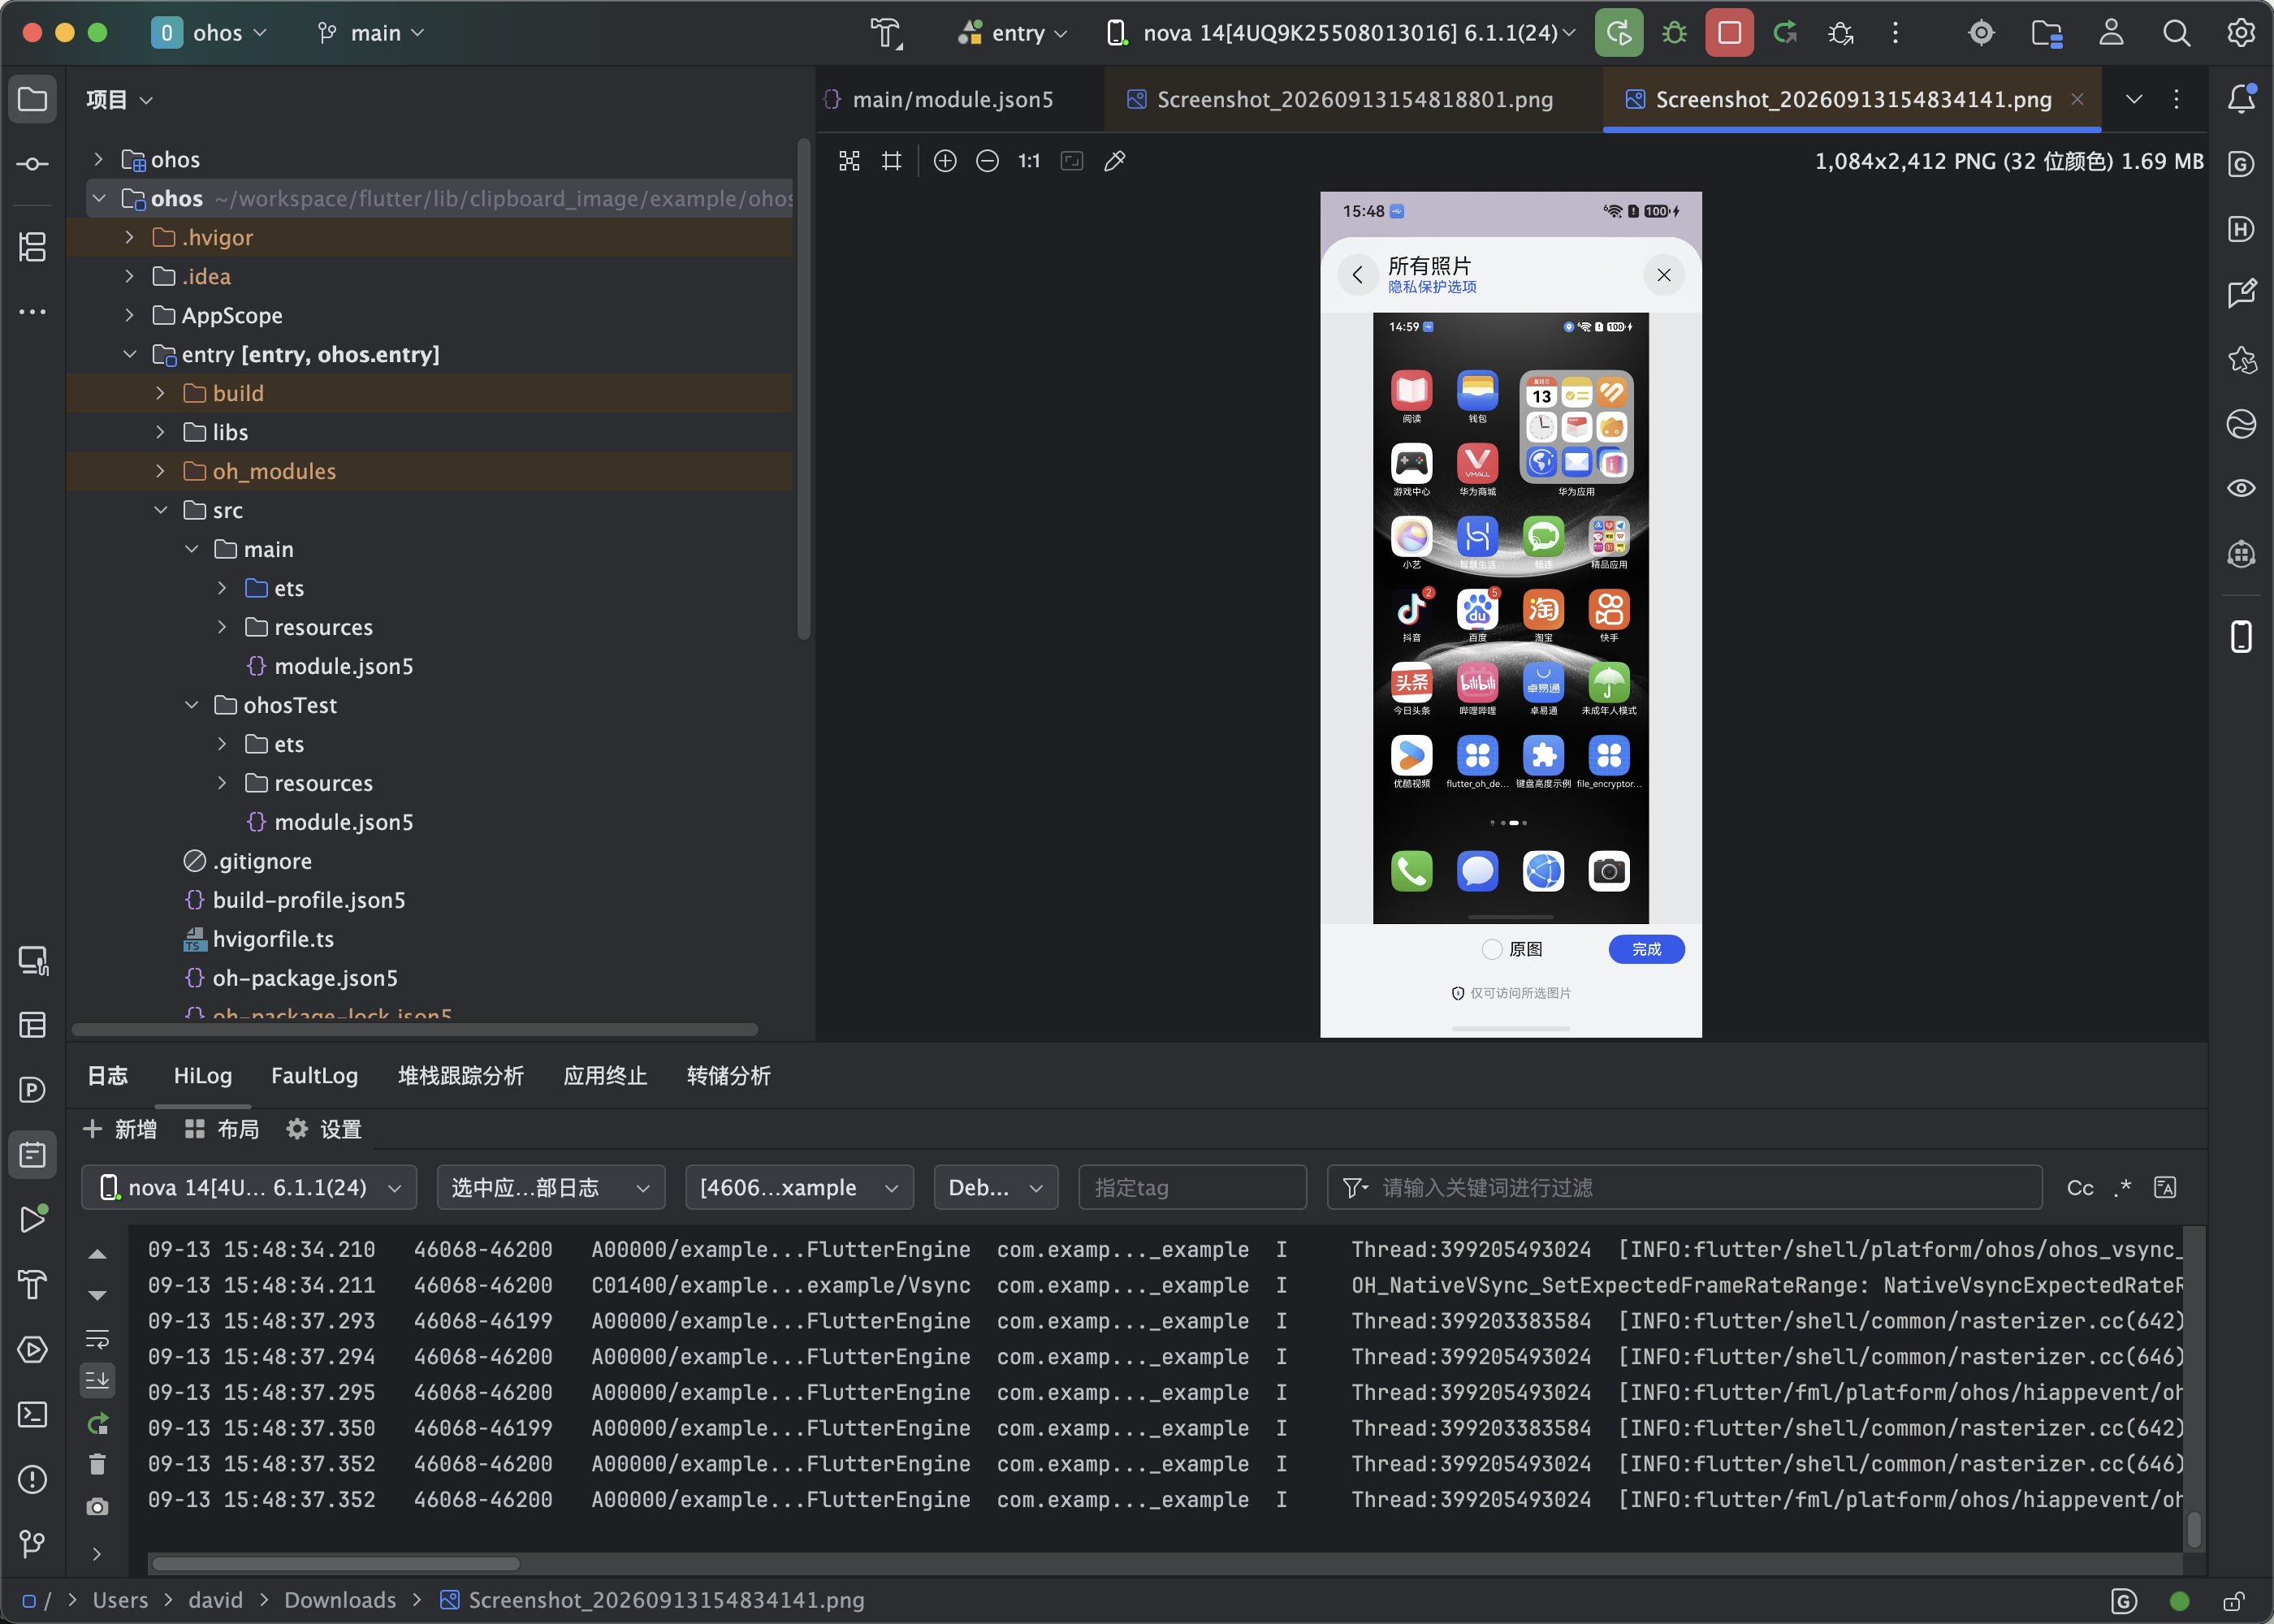
Task: Open the search everywhere magnifier
Action: 2176,33
